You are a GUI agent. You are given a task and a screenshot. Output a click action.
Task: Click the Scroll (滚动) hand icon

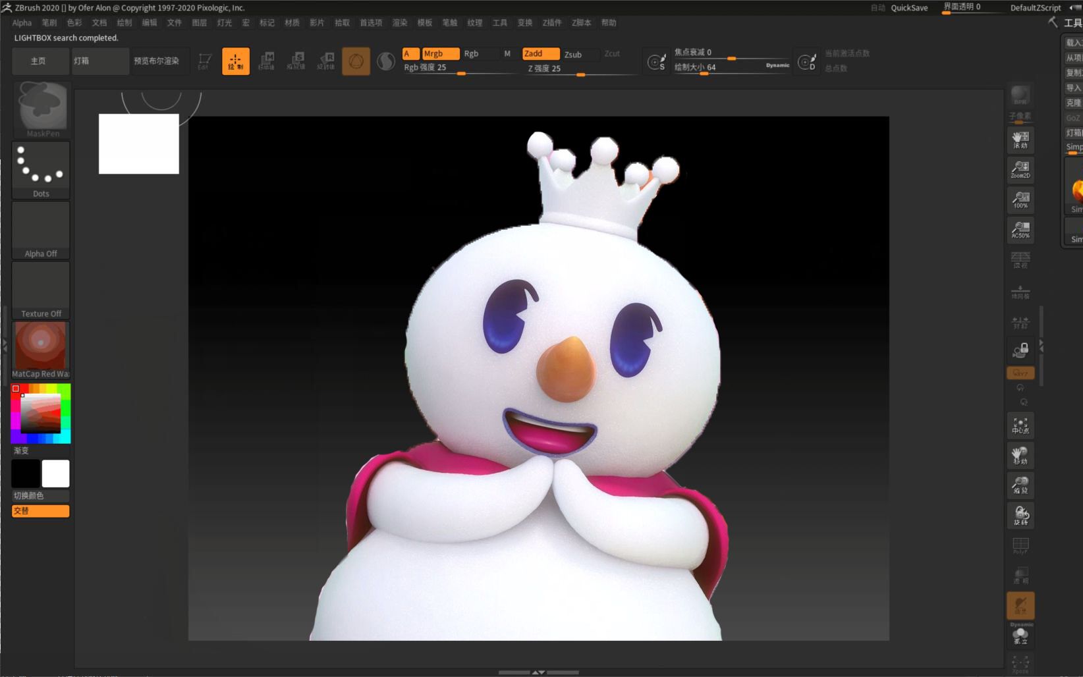pyautogui.click(x=1020, y=140)
